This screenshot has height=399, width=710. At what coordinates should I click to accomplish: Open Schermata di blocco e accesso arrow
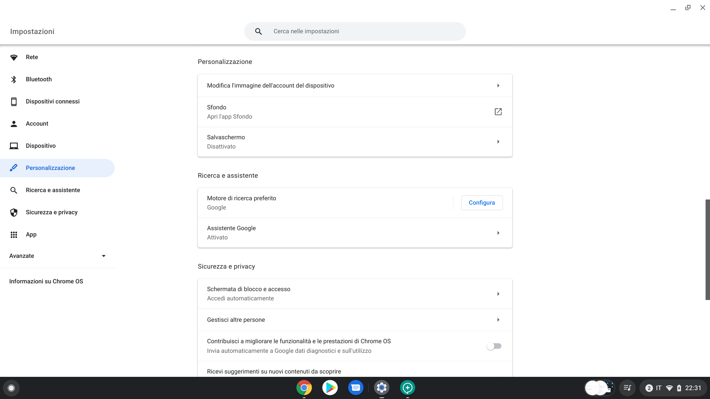coord(498,294)
